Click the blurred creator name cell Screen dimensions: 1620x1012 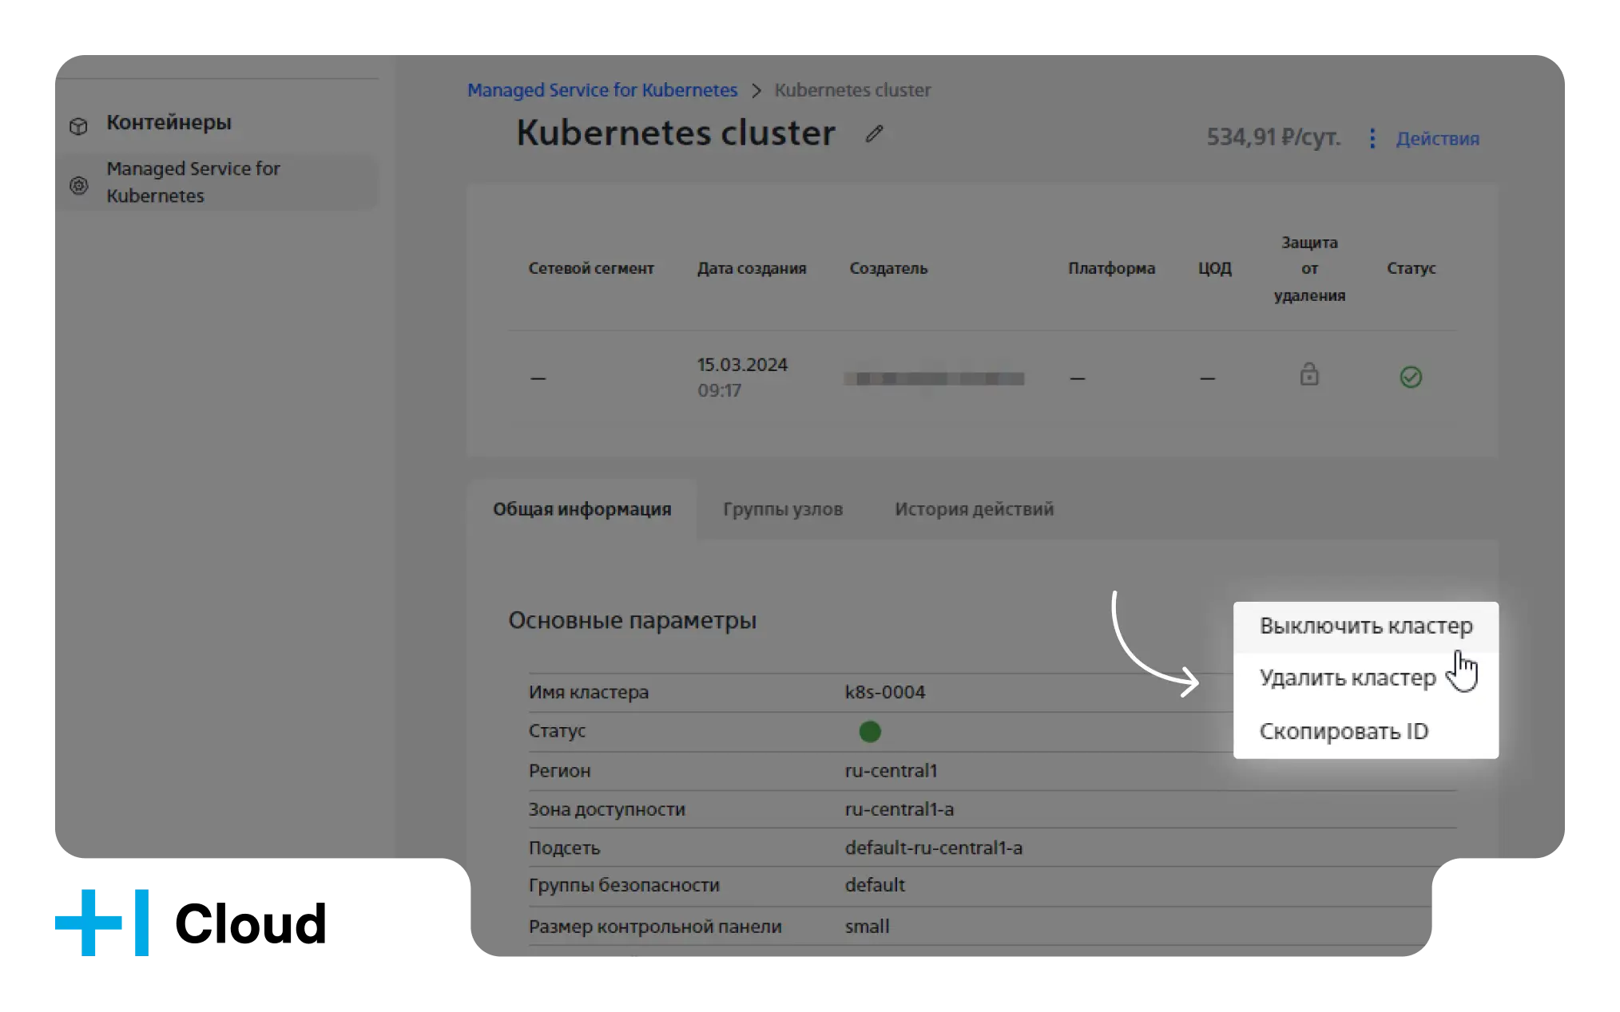pyautogui.click(x=934, y=378)
